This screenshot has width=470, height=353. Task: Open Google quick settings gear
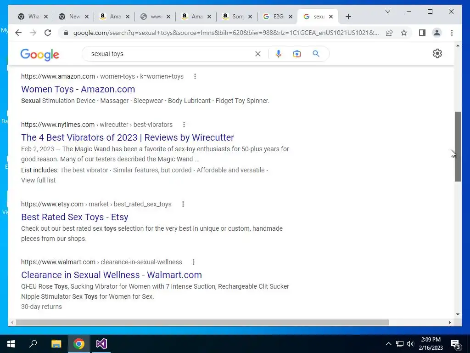[x=437, y=53]
